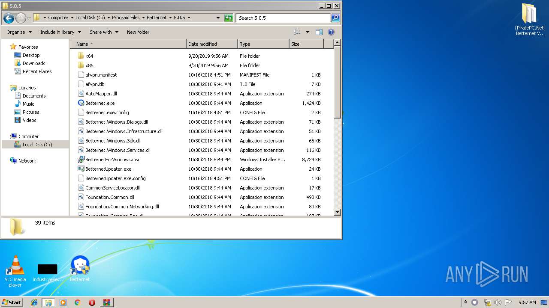The height and width of the screenshot is (308, 549).
Task: Click the Start button
Action: coord(12,302)
